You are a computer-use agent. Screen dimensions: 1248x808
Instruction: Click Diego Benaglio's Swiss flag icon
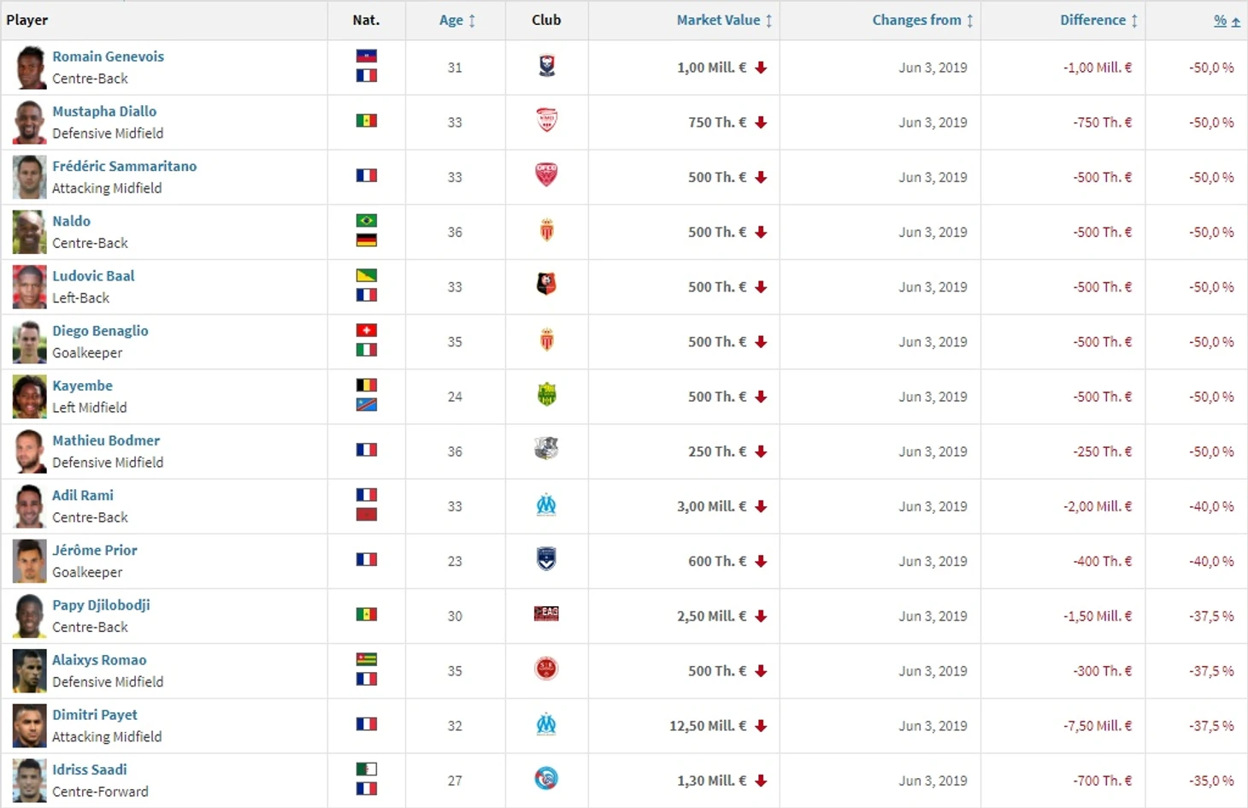click(x=366, y=331)
